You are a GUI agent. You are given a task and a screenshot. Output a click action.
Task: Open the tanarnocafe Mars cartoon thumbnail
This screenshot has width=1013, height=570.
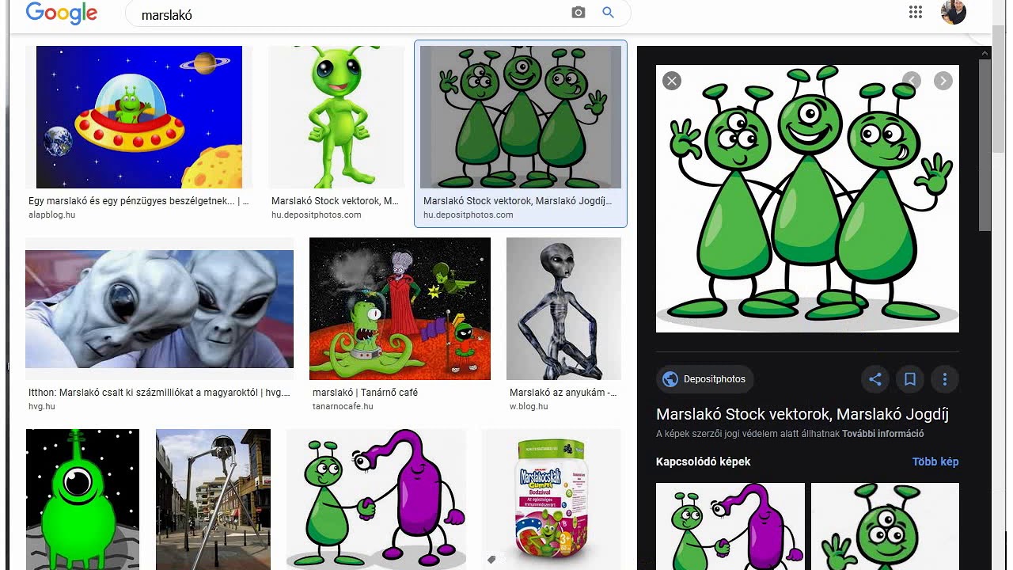(400, 309)
